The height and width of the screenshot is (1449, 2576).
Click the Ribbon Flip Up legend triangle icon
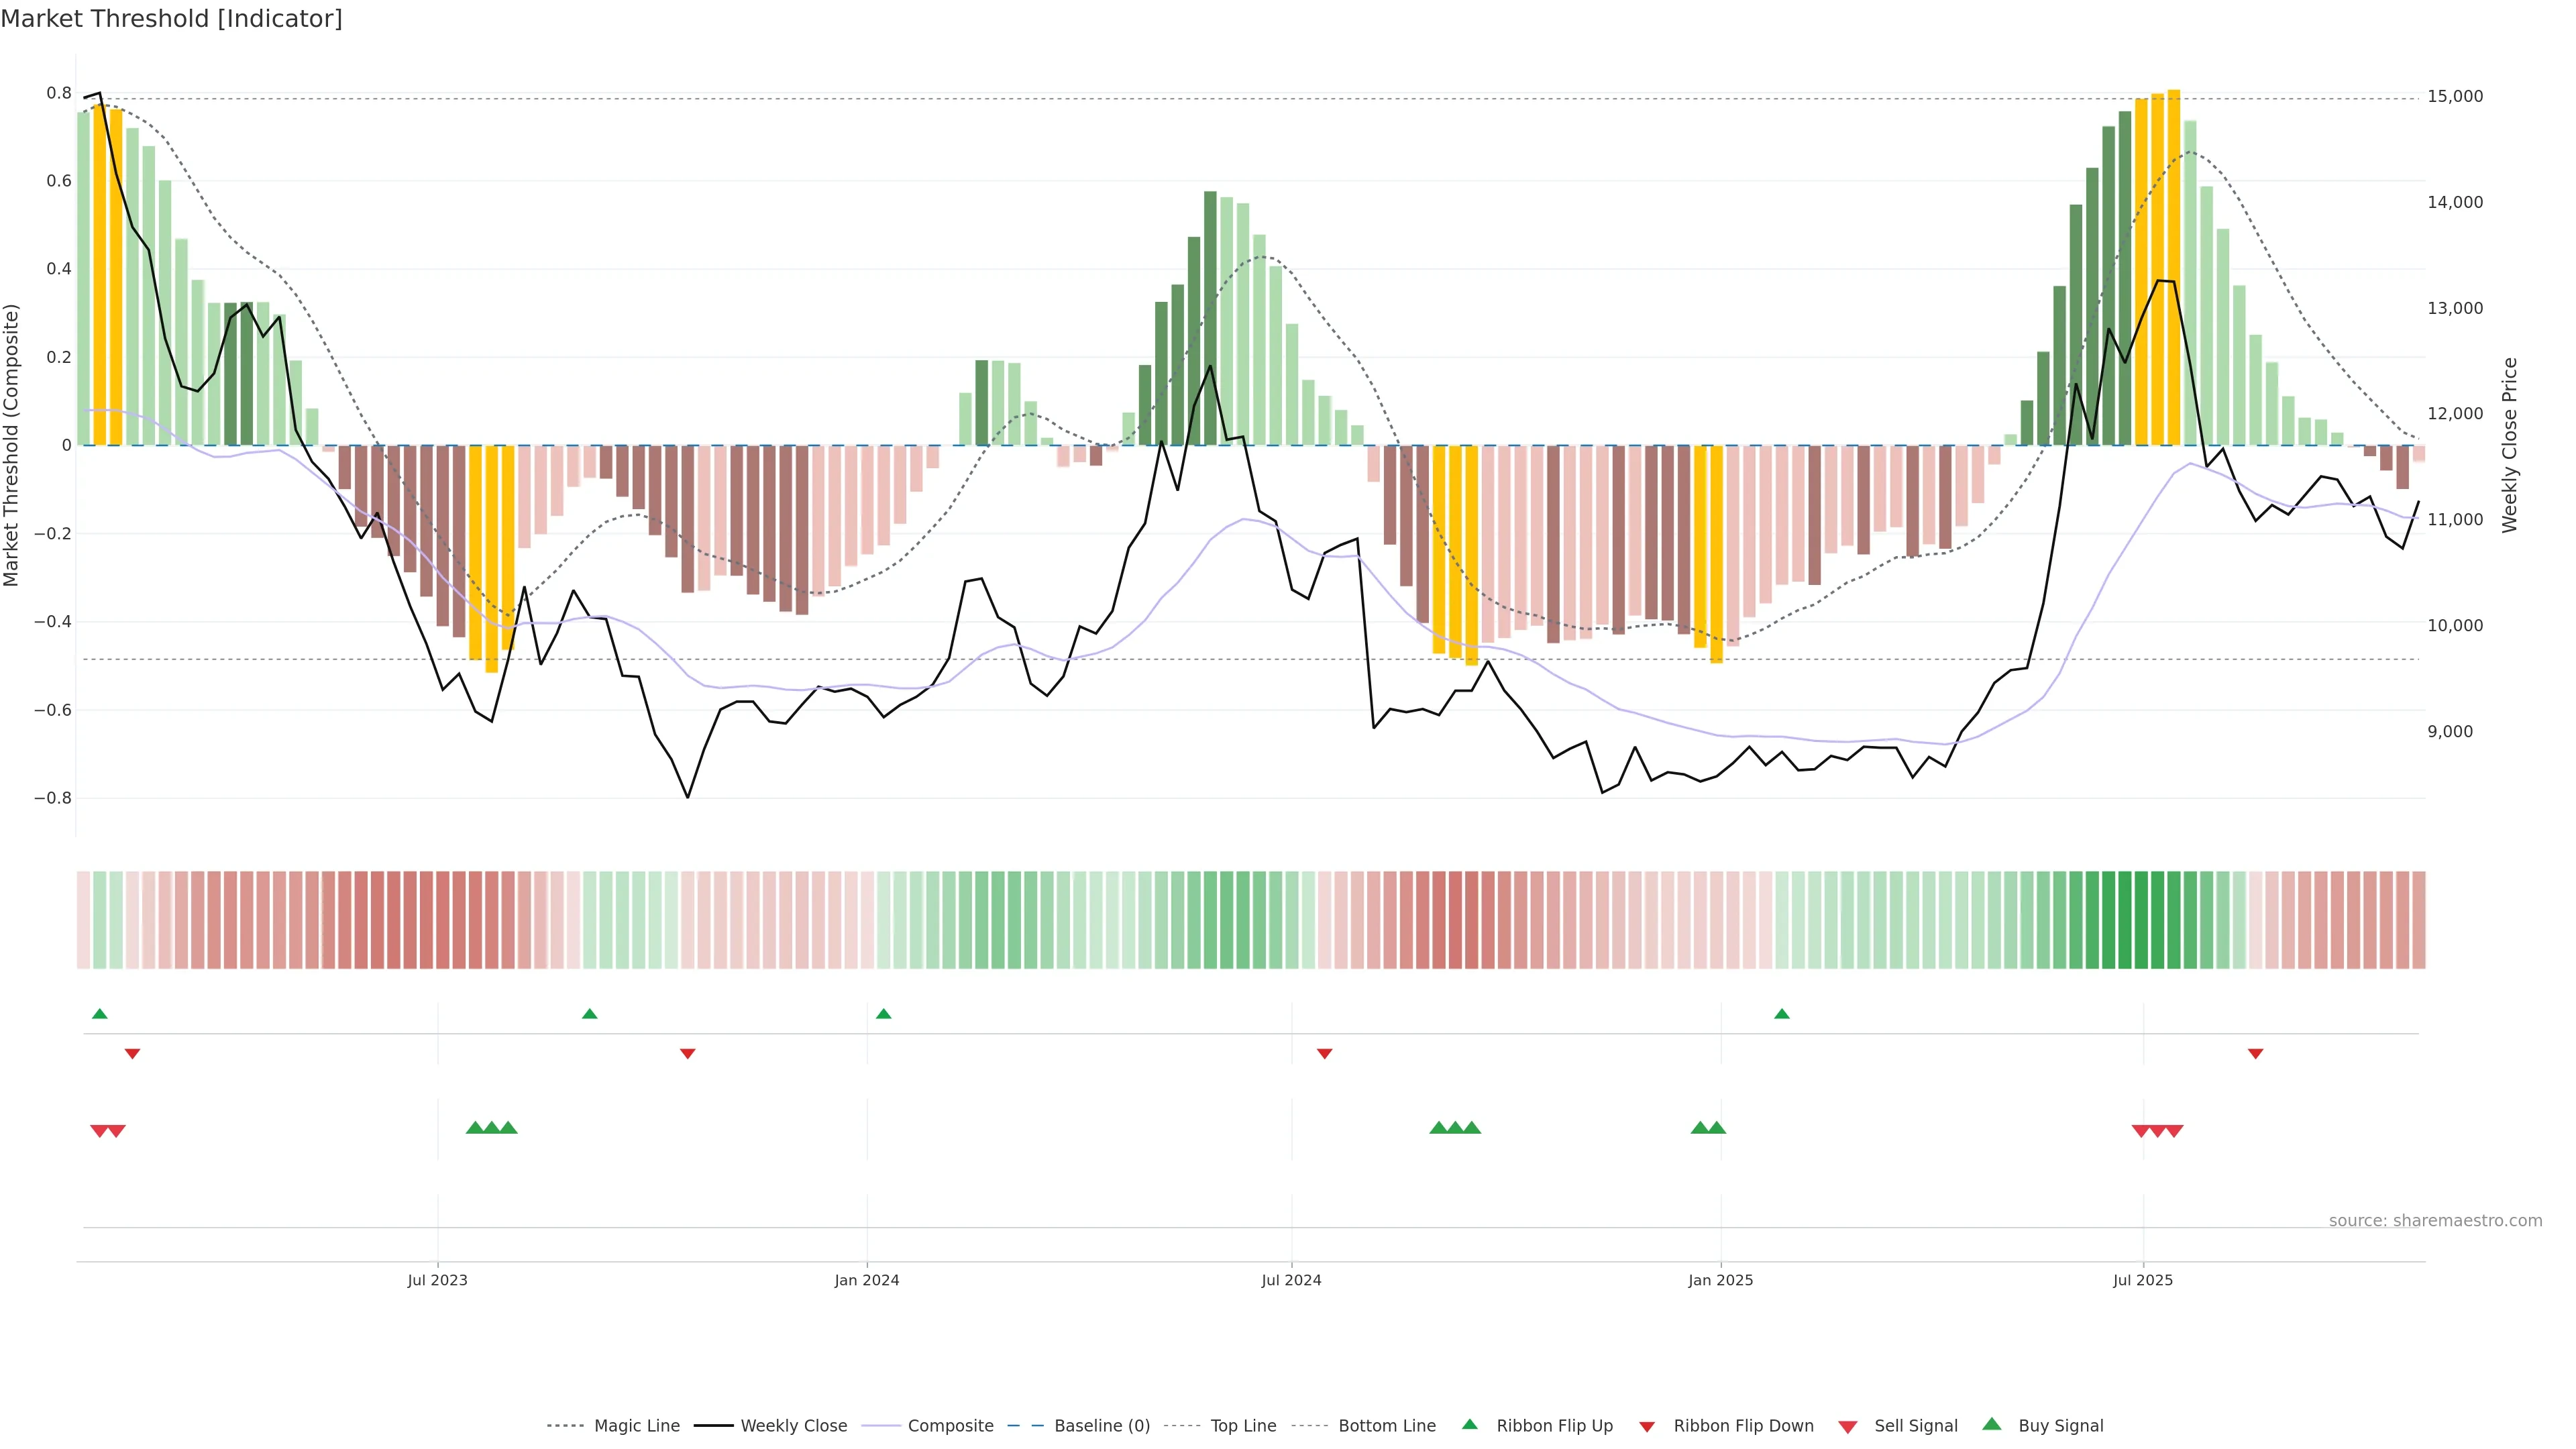pyautogui.click(x=1469, y=1424)
